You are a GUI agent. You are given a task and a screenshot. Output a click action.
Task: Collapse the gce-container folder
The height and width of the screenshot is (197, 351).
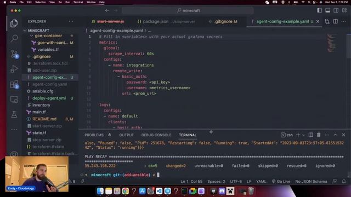tap(48, 36)
